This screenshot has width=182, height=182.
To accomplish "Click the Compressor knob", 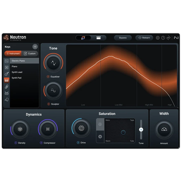I will 48,129.
